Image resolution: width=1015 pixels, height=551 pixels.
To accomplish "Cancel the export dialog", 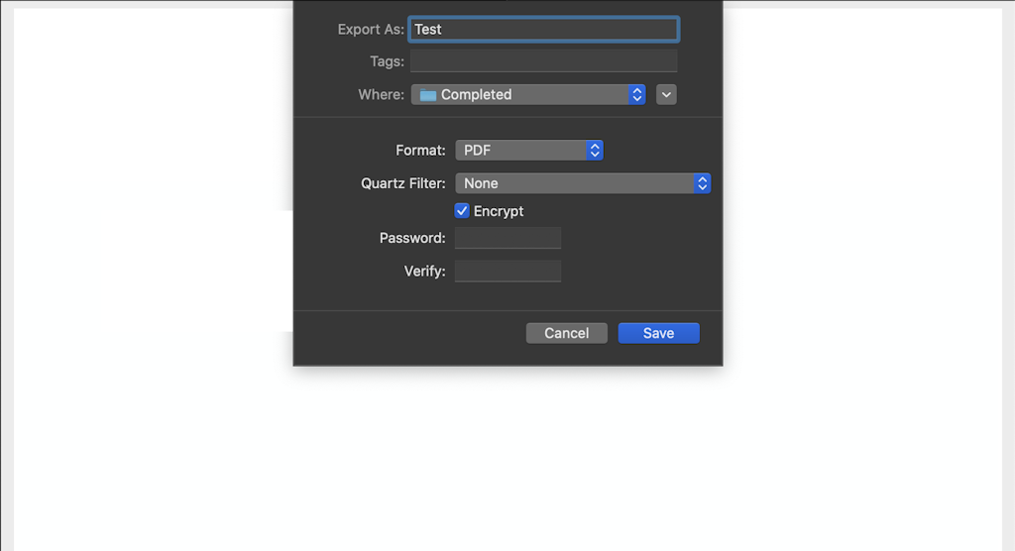I will click(566, 333).
